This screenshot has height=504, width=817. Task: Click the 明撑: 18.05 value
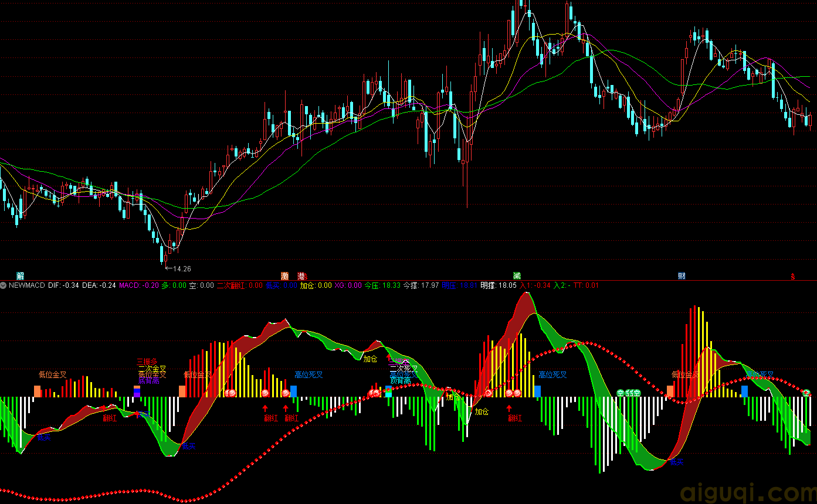pos(499,285)
